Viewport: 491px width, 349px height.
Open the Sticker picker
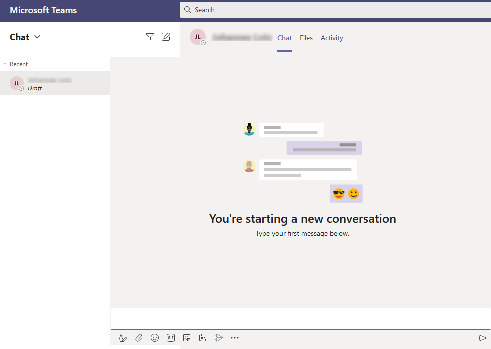pyautogui.click(x=187, y=338)
